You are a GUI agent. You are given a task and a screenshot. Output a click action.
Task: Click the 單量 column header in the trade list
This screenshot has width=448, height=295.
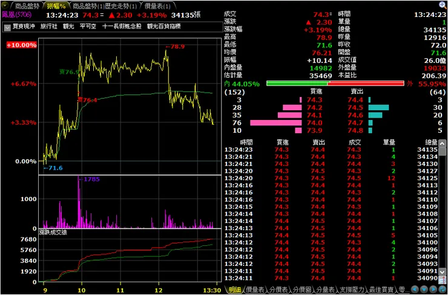(x=389, y=142)
